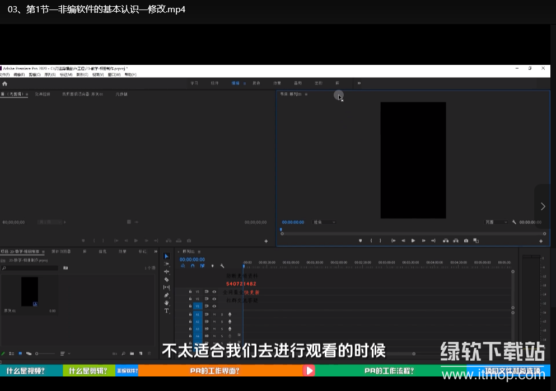Jump to chapter PR的工作流程?
The height and width of the screenshot is (391, 556).
(389, 371)
